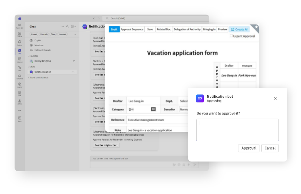Screen dimensions: 301x194
Task: Open Calendar from the left sidebar
Action: pyautogui.click(x=20, y=60)
